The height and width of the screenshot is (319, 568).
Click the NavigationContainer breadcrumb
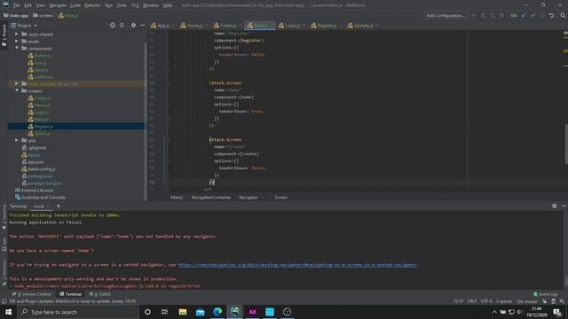pos(211,197)
